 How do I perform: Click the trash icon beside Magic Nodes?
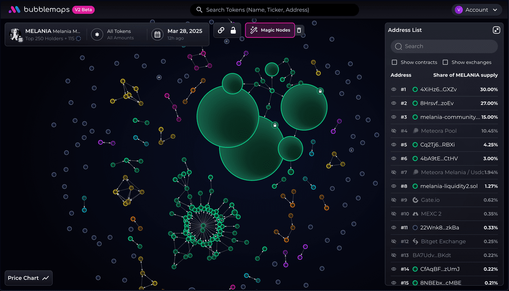(299, 30)
